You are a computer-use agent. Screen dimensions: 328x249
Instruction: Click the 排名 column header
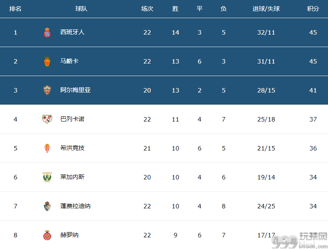(15, 8)
